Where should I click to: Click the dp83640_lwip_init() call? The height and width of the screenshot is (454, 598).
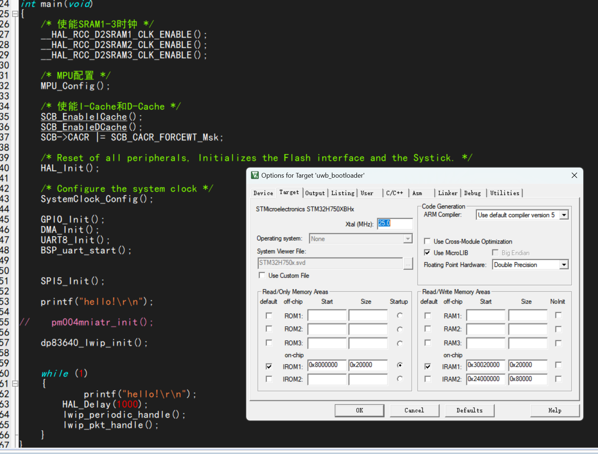(x=94, y=343)
